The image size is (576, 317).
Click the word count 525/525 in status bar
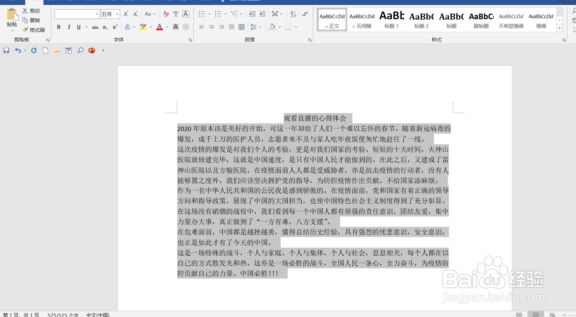coord(63,315)
